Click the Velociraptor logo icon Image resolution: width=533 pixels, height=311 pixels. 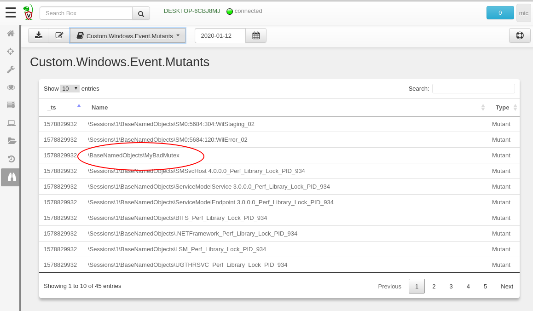(x=29, y=12)
